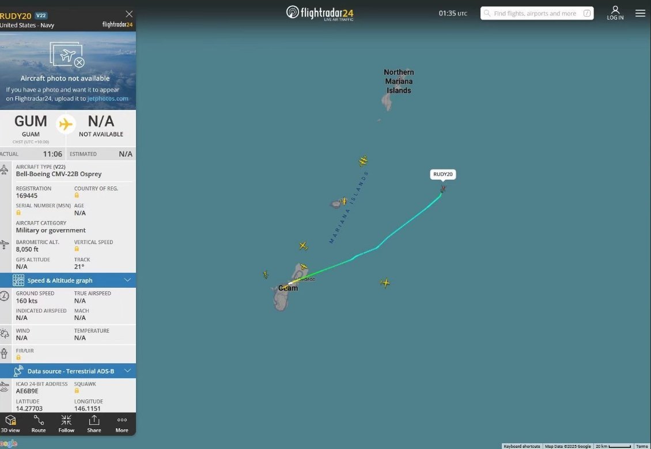Collapse the Data source Terrestrial ADS-B section
Image resolution: width=651 pixels, height=449 pixels.
pyautogui.click(x=127, y=371)
